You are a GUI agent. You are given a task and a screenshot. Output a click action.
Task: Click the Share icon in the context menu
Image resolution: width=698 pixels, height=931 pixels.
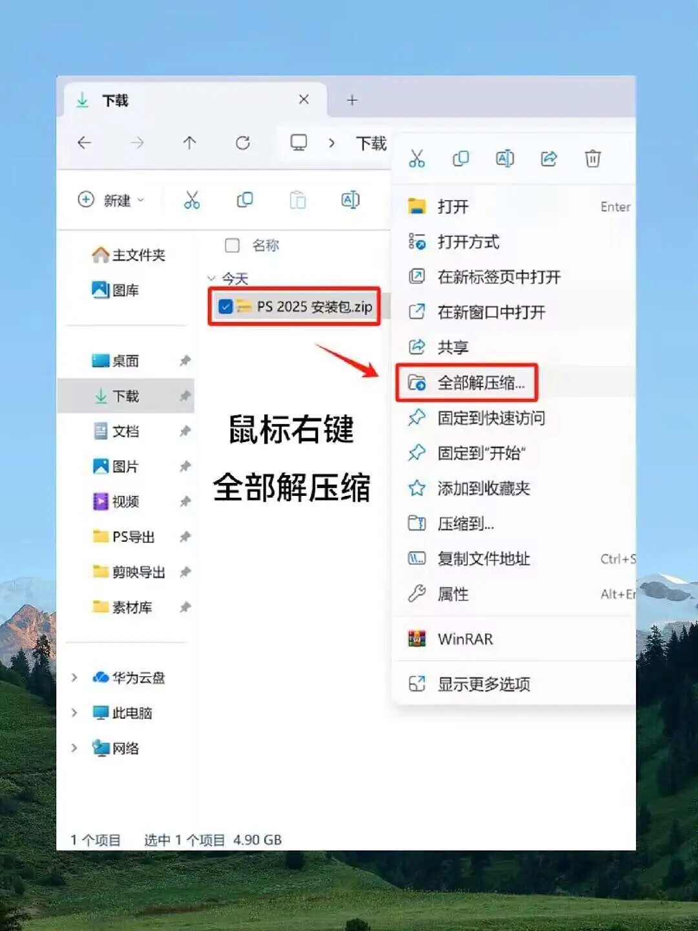coord(549,158)
